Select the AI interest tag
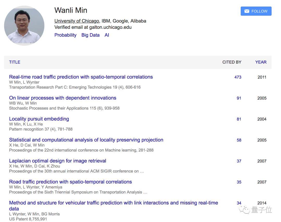Image resolution: width=281 pixels, height=222 pixels. 107,35
